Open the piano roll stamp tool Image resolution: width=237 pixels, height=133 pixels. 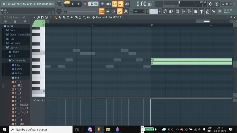pyautogui.click(x=46, y=17)
